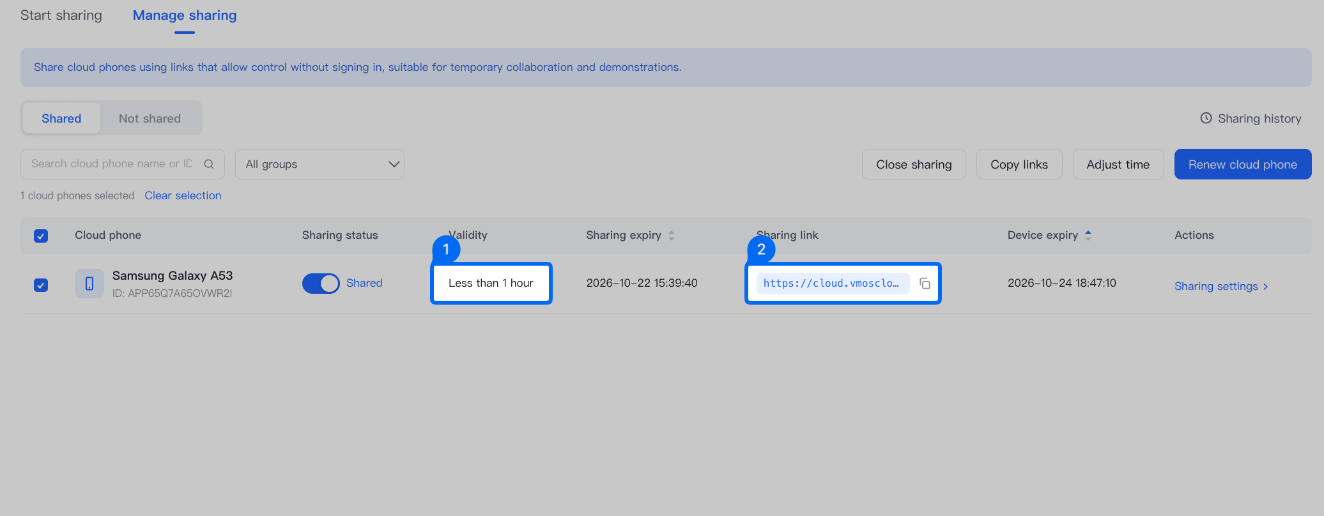Open the https://cloud.vmosclo… sharing link
This screenshot has height=516, width=1324.
click(x=833, y=284)
